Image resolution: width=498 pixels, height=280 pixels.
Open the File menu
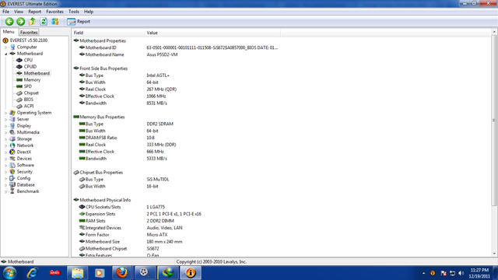pyautogui.click(x=5, y=12)
